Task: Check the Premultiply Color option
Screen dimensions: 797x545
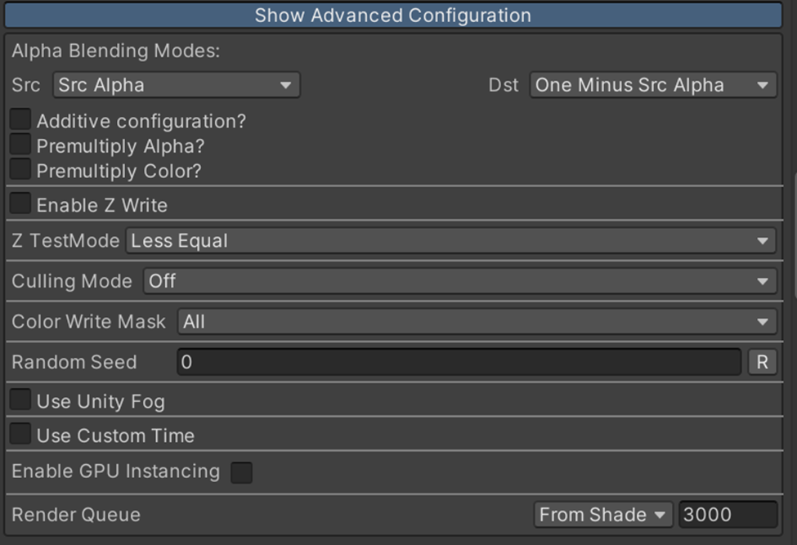Action: (20, 169)
